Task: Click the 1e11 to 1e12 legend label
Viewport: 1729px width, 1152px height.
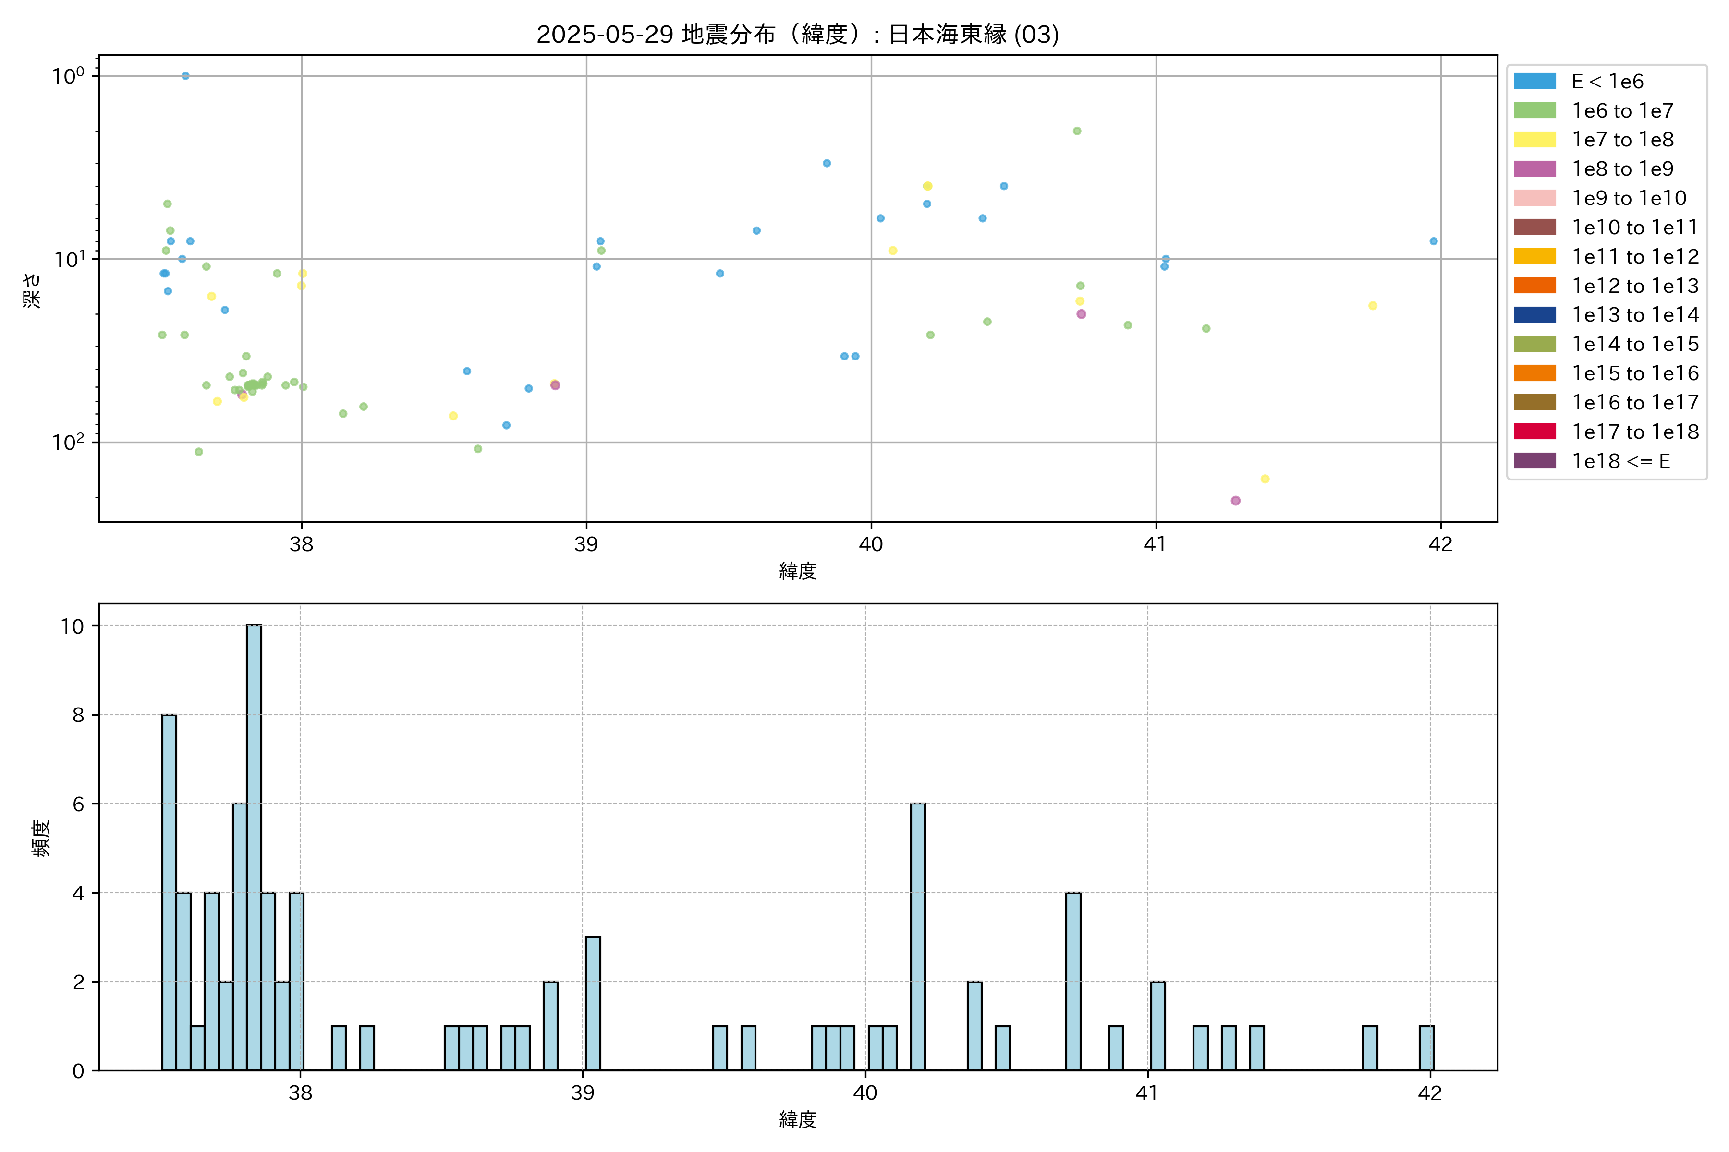Action: [1635, 256]
